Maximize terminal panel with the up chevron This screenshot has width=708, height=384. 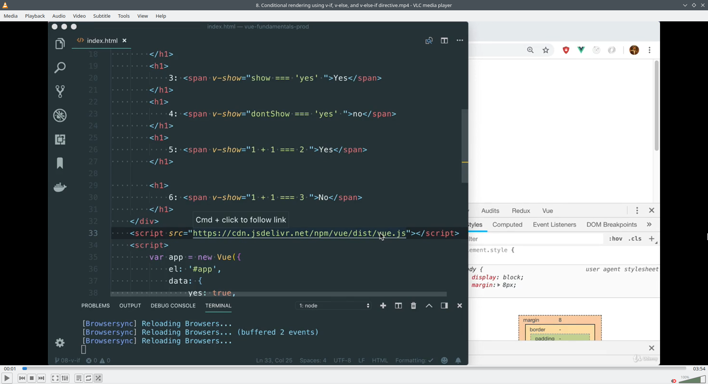[x=429, y=306]
